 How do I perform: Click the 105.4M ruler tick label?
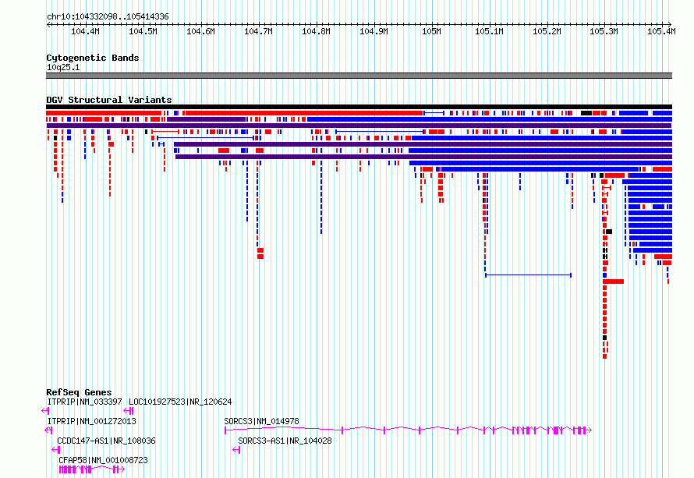[661, 31]
